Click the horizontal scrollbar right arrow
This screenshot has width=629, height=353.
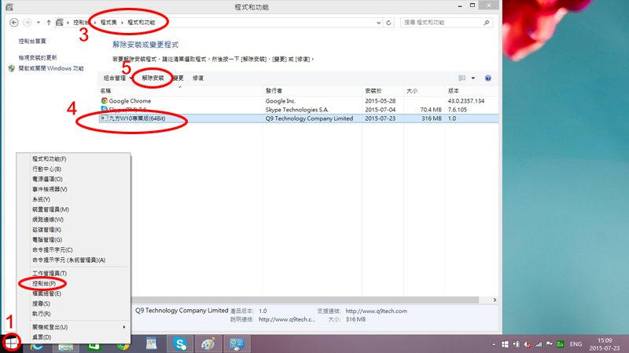click(x=495, y=300)
